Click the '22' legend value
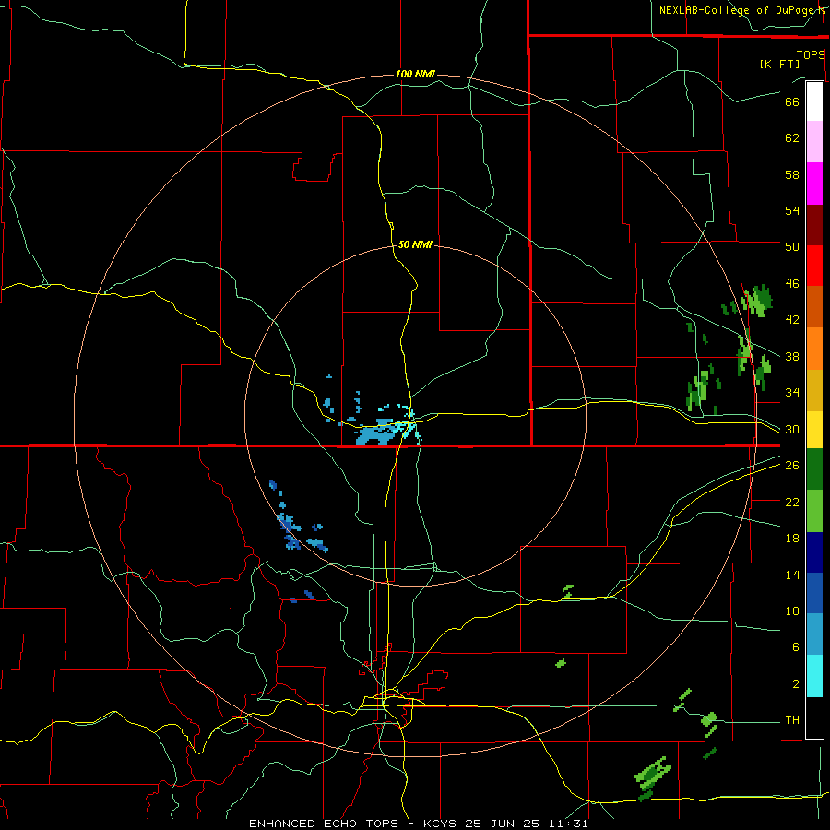 (792, 502)
